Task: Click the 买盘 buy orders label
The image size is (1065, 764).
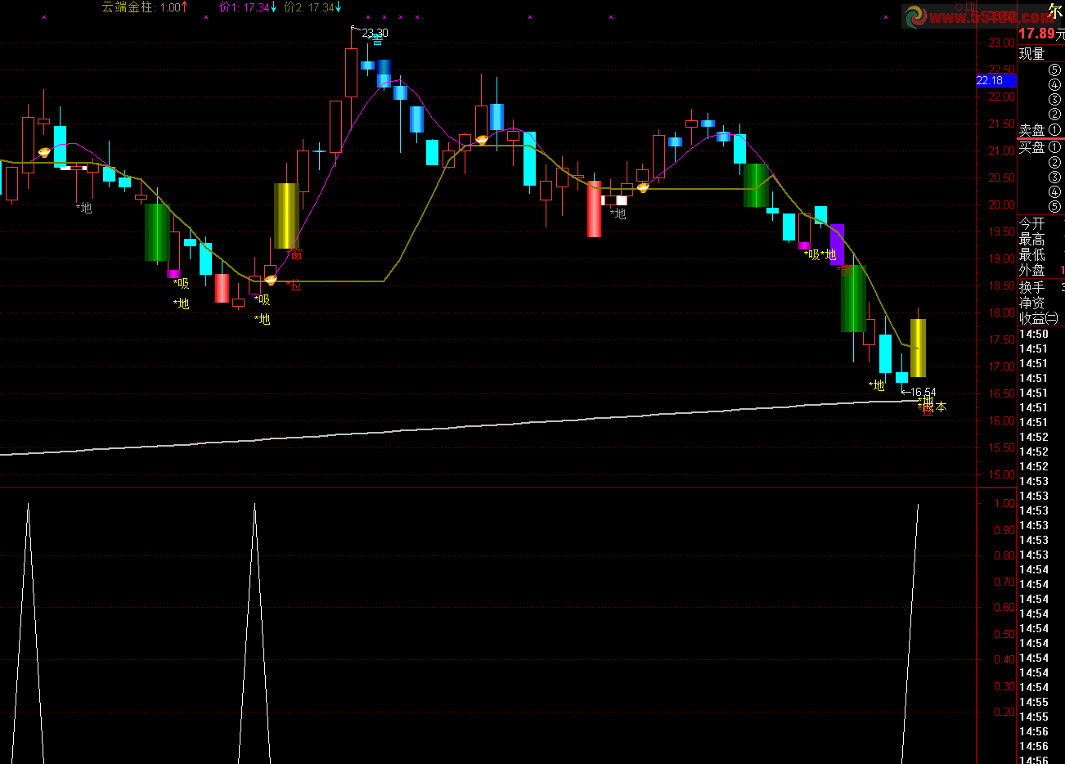Action: point(1031,147)
